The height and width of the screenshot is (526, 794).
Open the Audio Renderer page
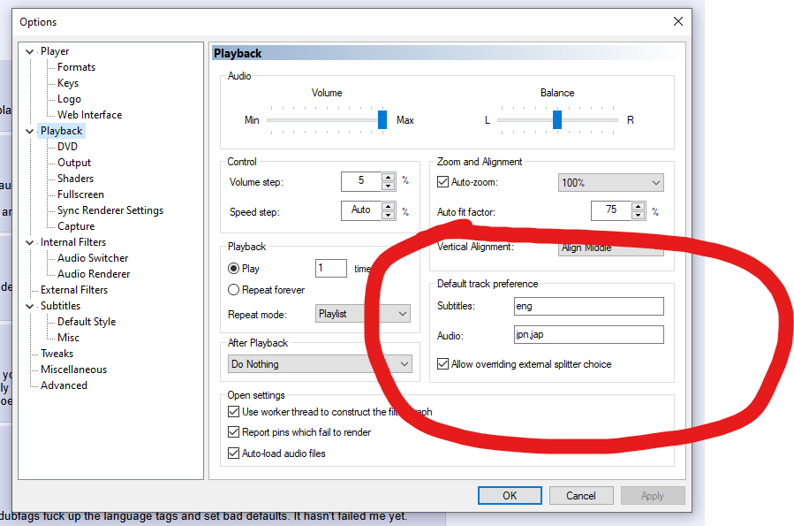point(94,274)
